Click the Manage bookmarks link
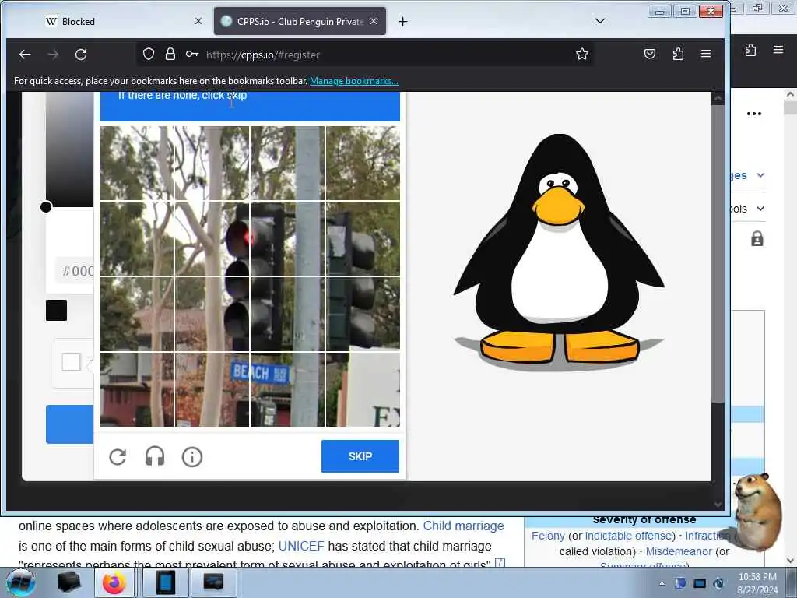797x598 pixels. click(x=354, y=81)
